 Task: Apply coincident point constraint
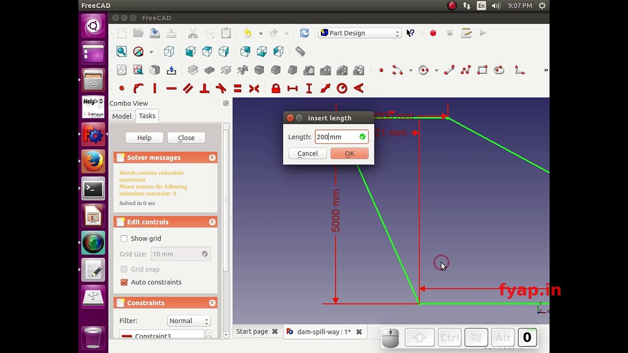pyautogui.click(x=122, y=89)
